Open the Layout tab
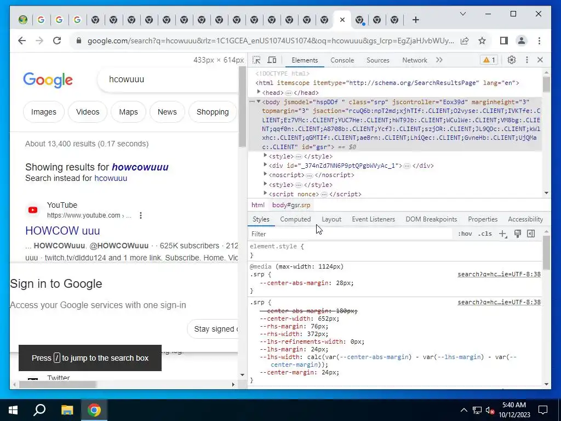This screenshot has height=421, width=561. [331, 219]
